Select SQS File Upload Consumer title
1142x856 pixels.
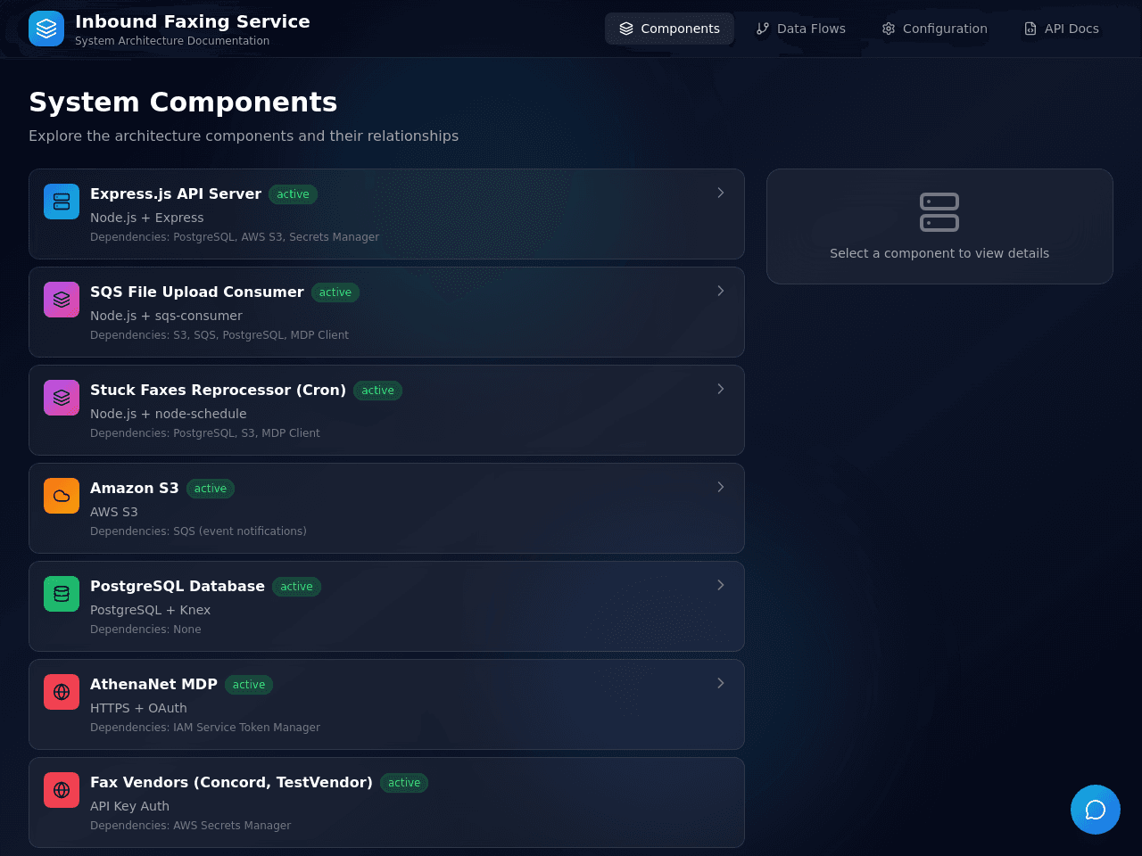click(x=197, y=292)
